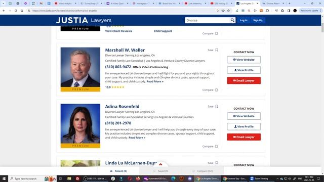Screen dimensions: 324x182
Task: Open Firefox from the taskbar
Action: [138, 178]
